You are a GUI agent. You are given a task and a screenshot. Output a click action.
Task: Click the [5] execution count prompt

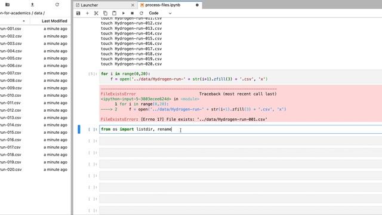tap(93, 74)
